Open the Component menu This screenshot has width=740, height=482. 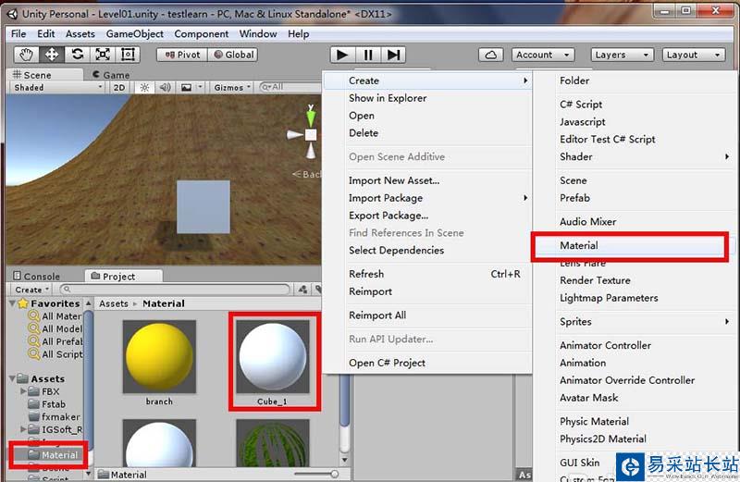point(201,34)
